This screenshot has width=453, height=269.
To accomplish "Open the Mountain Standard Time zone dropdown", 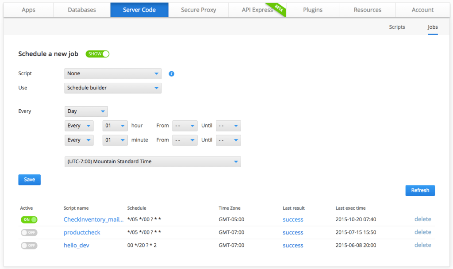I will (153, 162).
